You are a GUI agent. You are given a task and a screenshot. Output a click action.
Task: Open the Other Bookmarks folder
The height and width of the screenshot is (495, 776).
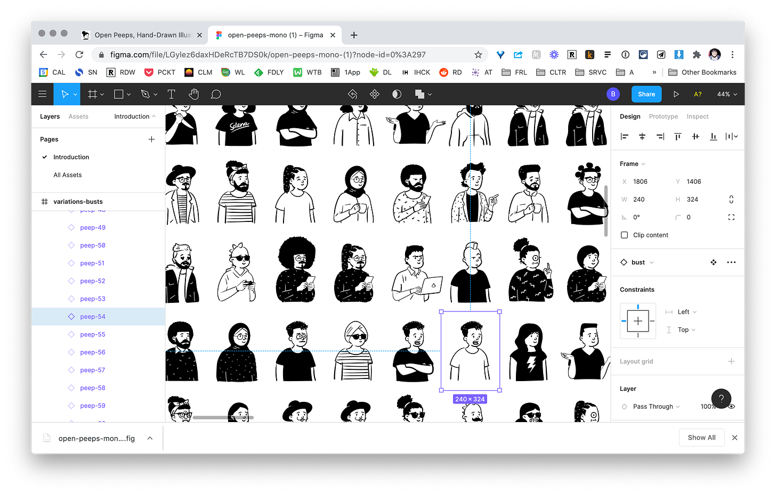tap(702, 72)
